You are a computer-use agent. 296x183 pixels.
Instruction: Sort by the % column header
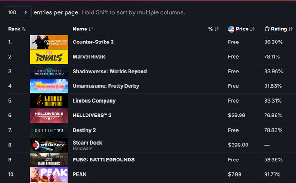[x=214, y=29]
